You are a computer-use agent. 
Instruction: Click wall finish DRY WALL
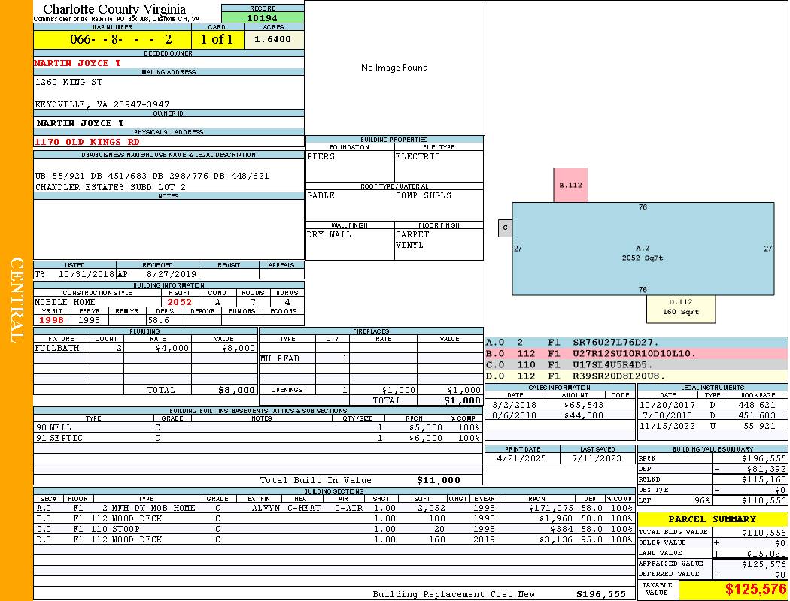[x=329, y=235]
